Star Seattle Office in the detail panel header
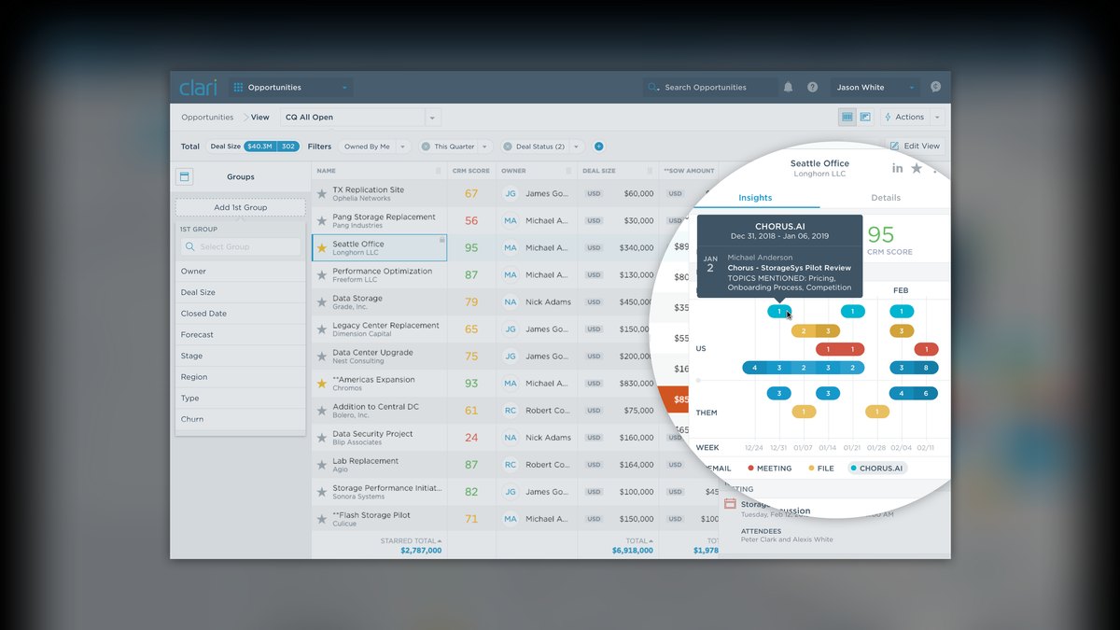 point(917,168)
